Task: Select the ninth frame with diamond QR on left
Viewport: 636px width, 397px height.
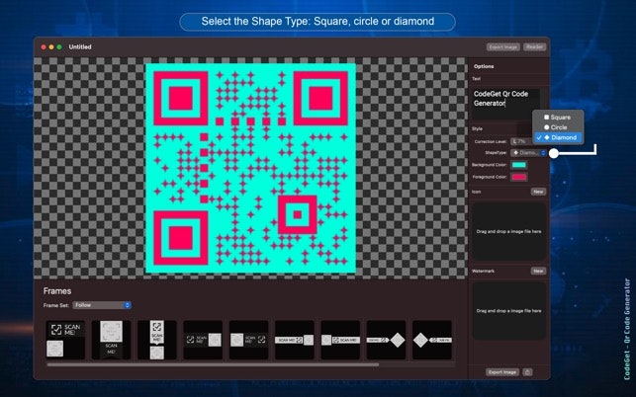Action: point(432,340)
